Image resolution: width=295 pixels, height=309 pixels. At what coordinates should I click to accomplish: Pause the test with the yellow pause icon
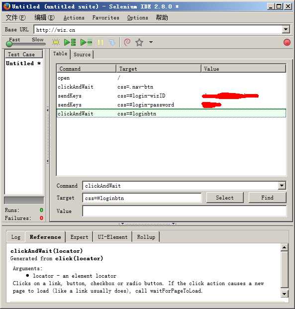click(x=100, y=42)
